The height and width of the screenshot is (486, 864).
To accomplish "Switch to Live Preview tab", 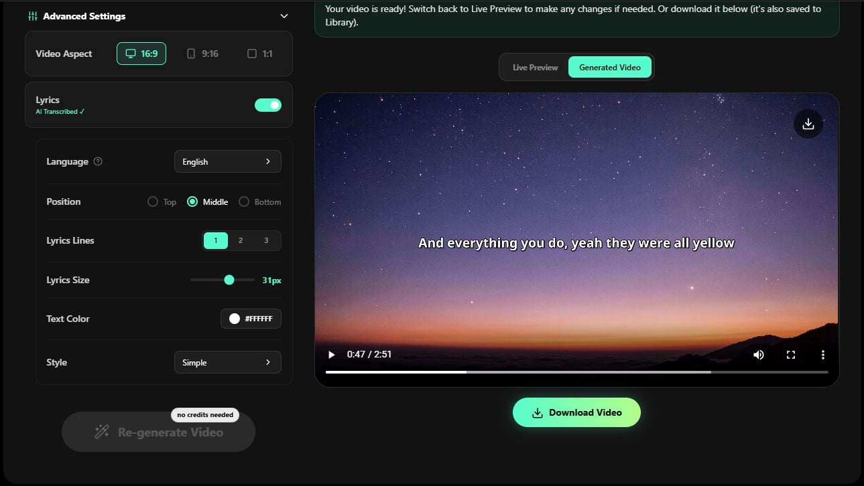I will pyautogui.click(x=535, y=68).
